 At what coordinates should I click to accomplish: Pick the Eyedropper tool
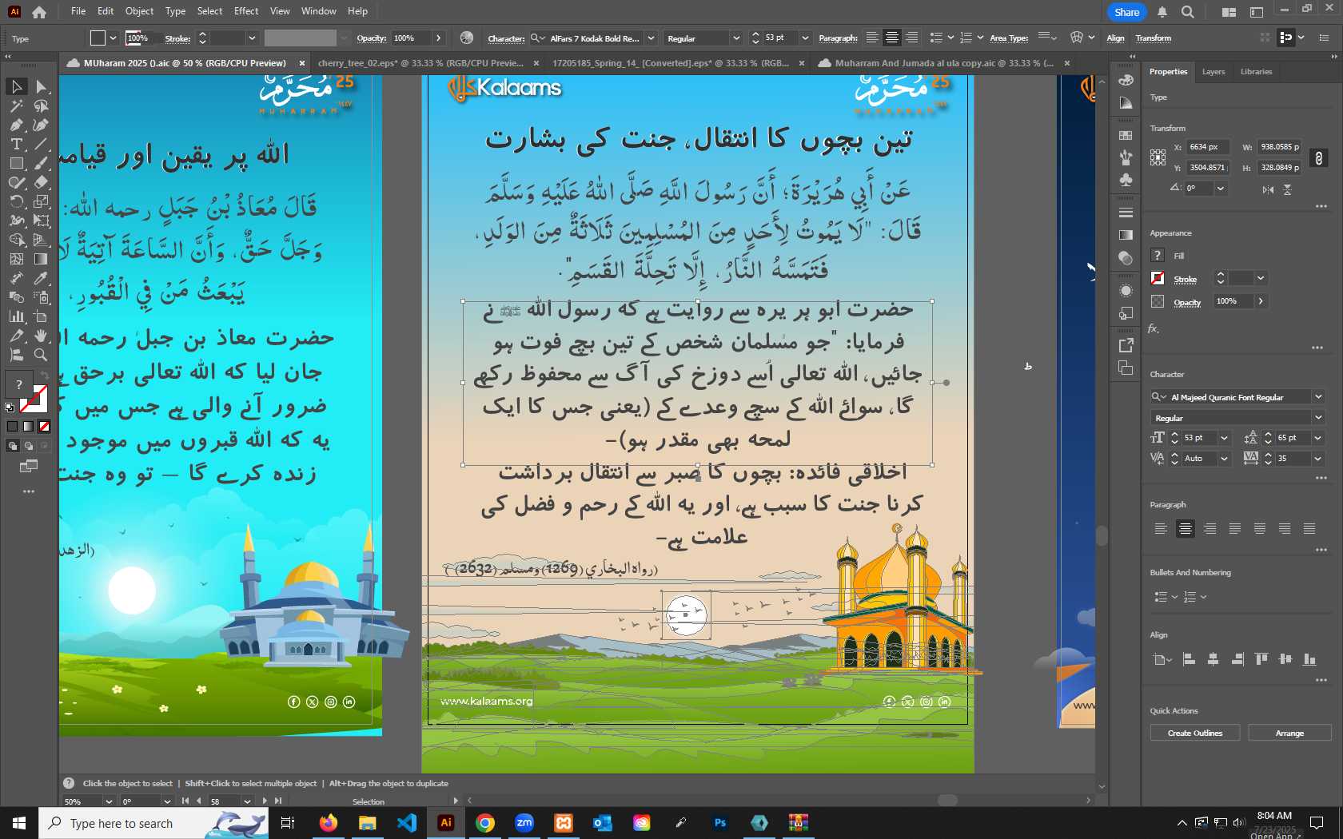coord(41,278)
